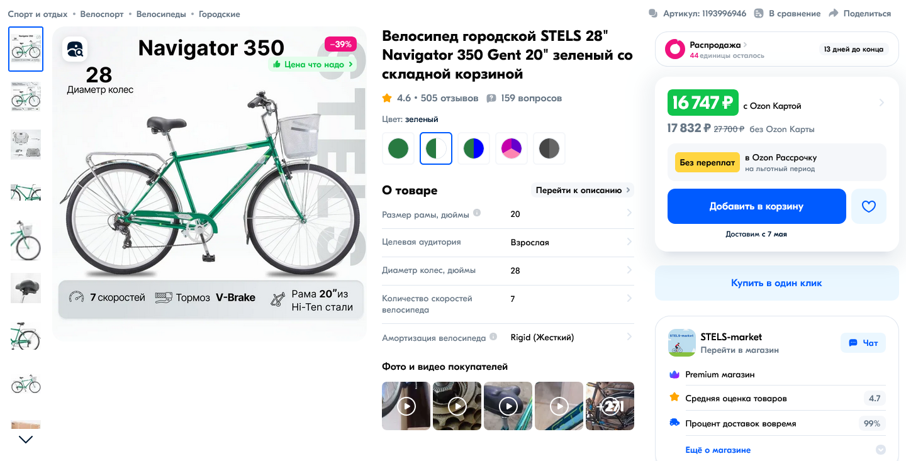
Task: Open Велоспорт breadcrumb category
Action: pyautogui.click(x=102, y=14)
